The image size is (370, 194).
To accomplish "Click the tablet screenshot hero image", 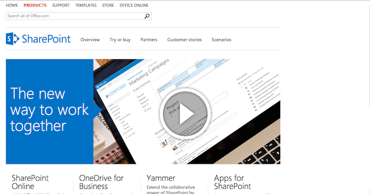I will click(187, 112).
